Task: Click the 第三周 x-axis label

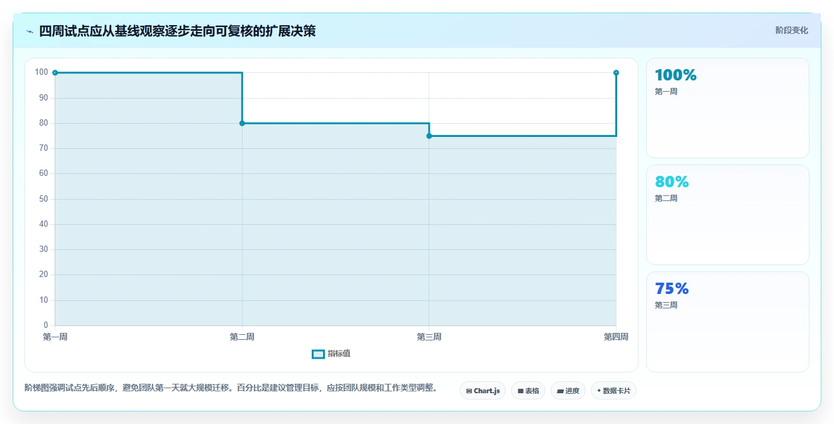Action: click(429, 337)
